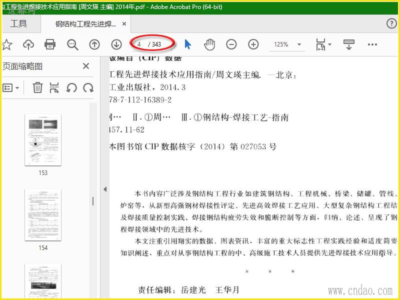Click the thumbnail label 153
400x300 pixels.
click(x=43, y=172)
